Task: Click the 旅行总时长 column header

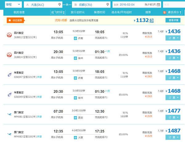Action: 78,12
